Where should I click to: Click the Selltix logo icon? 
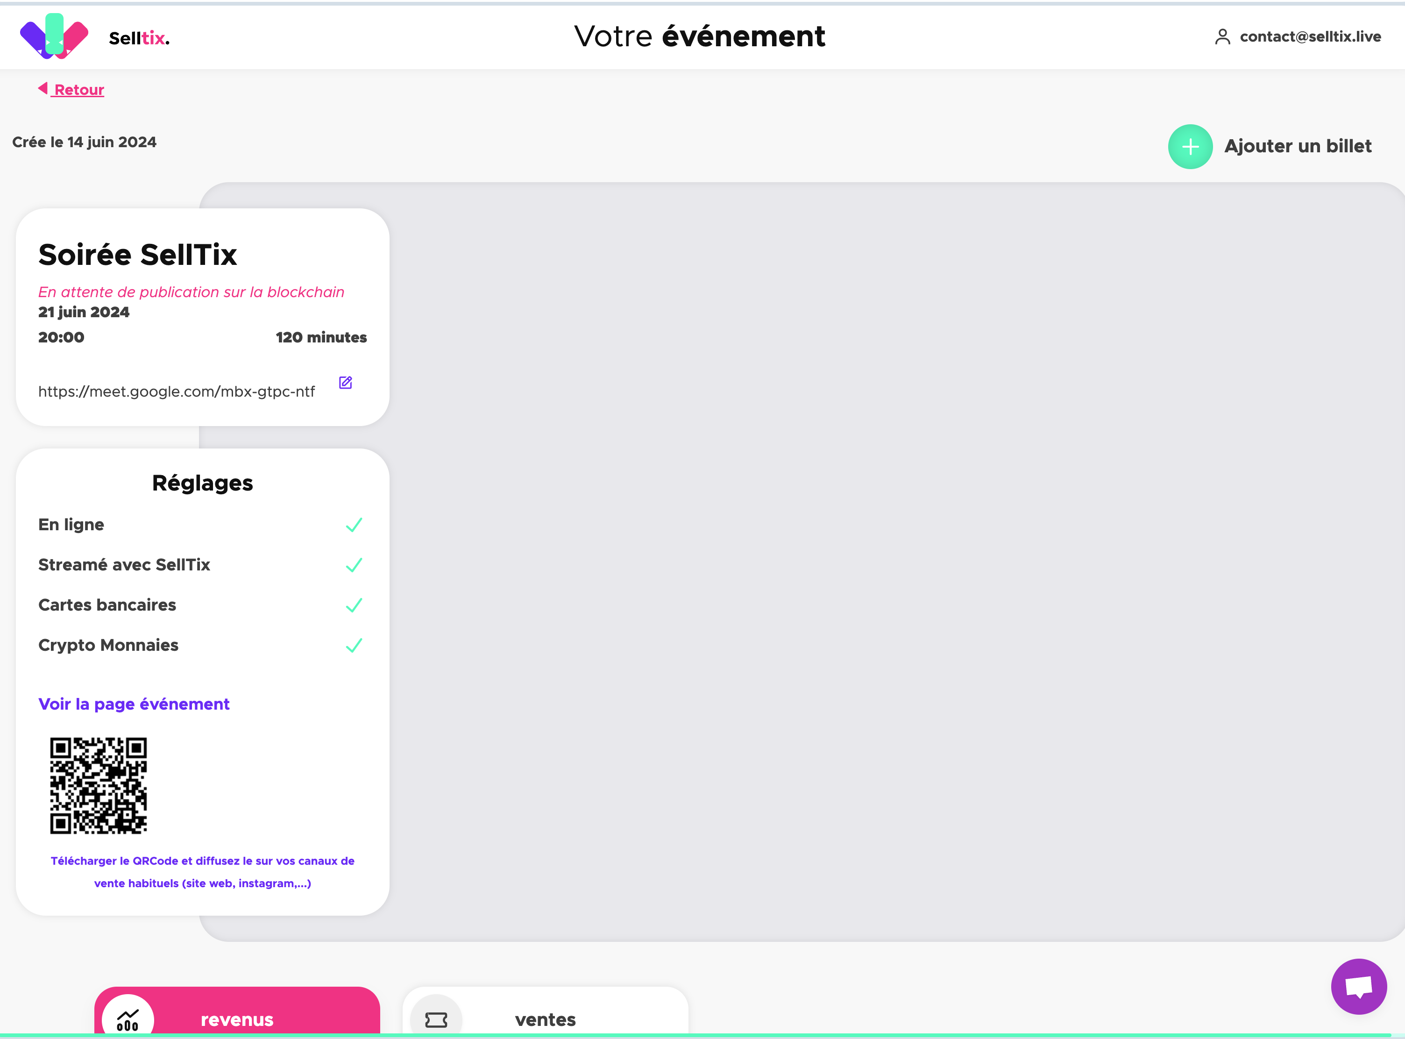[x=54, y=36]
